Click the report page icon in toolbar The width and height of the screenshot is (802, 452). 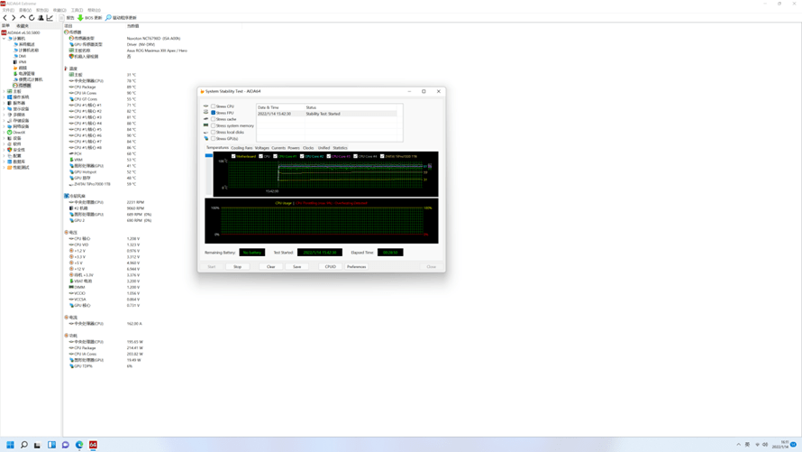point(62,17)
